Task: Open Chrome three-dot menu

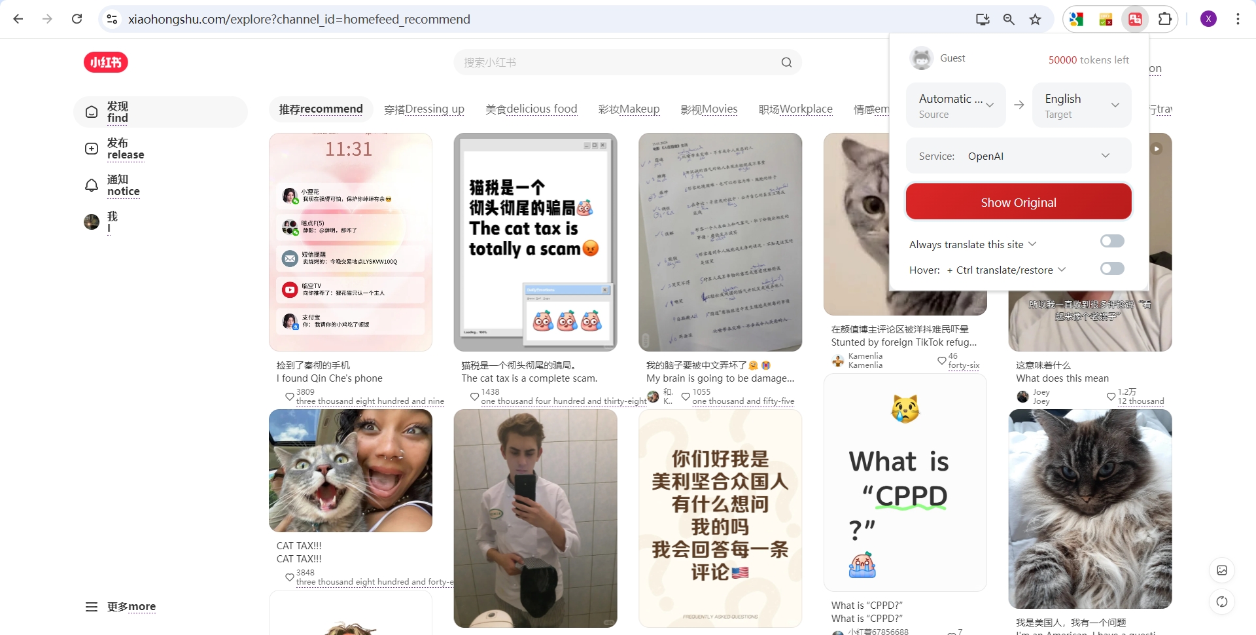Action: pyautogui.click(x=1238, y=19)
